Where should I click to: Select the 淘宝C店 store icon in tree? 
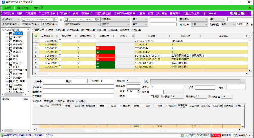pos(11,37)
